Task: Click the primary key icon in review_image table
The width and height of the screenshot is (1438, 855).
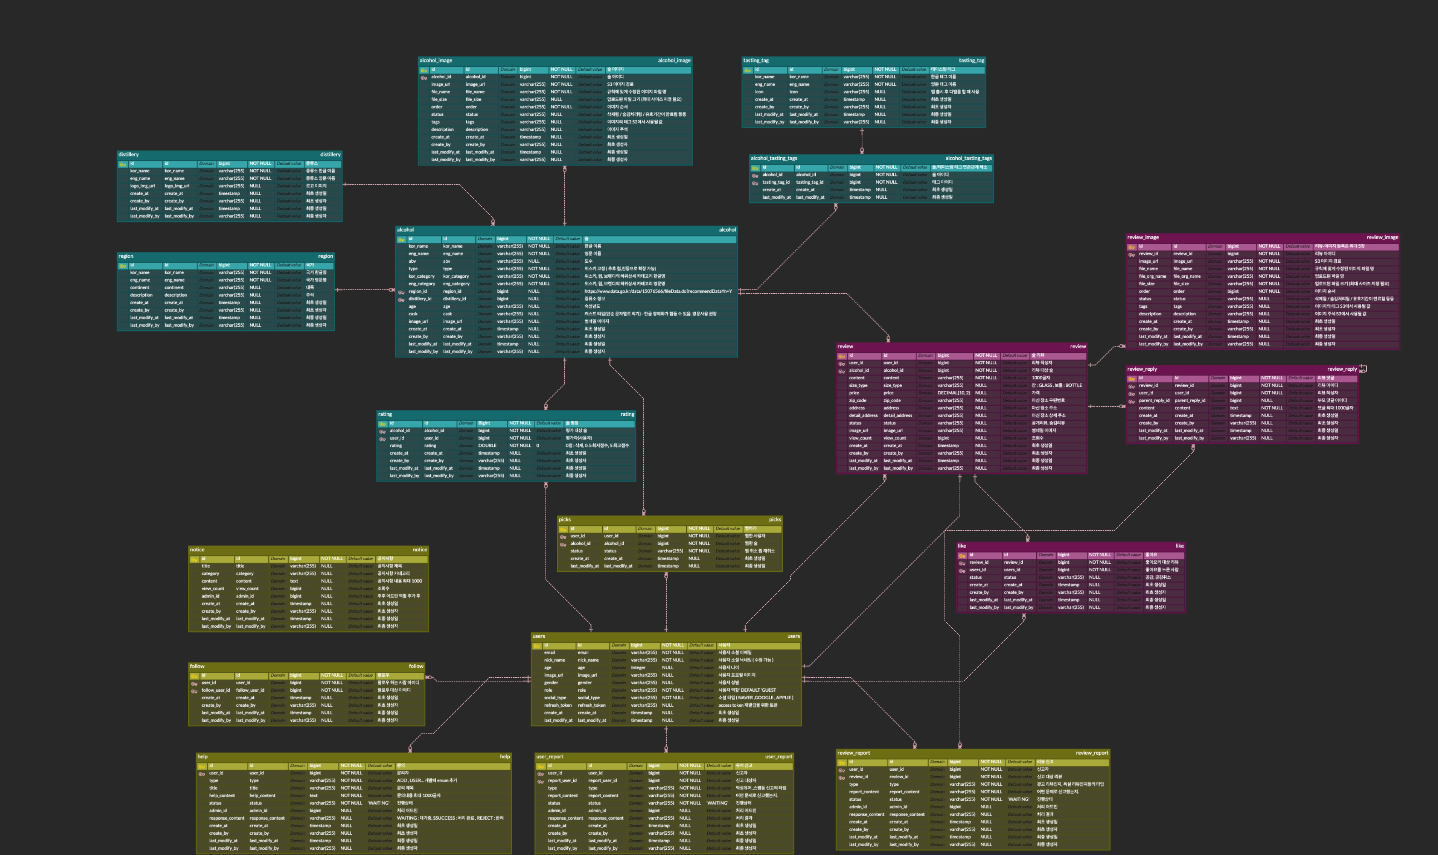Action: [1131, 246]
